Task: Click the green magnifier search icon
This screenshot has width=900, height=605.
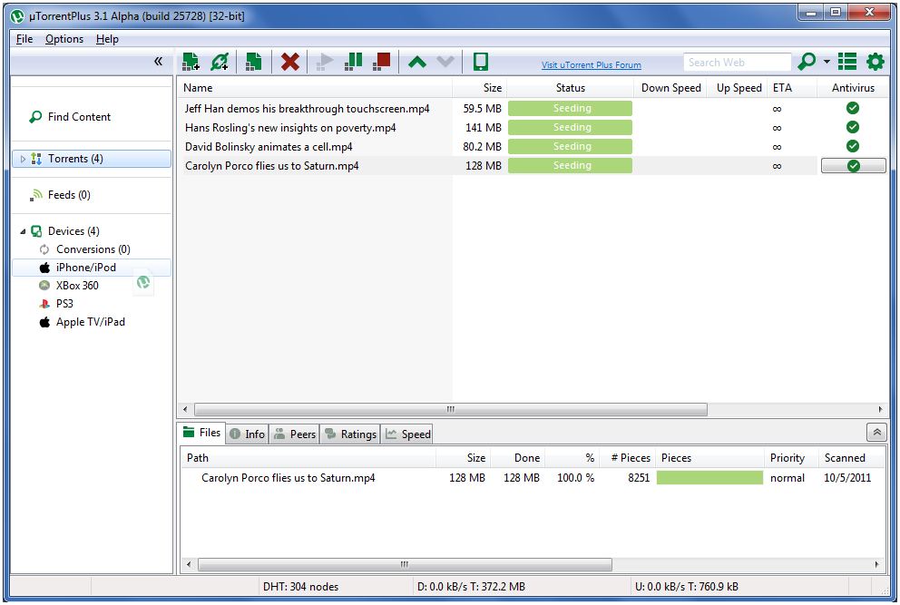Action: (807, 61)
